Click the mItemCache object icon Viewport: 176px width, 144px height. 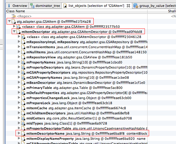click(x=23, y=108)
